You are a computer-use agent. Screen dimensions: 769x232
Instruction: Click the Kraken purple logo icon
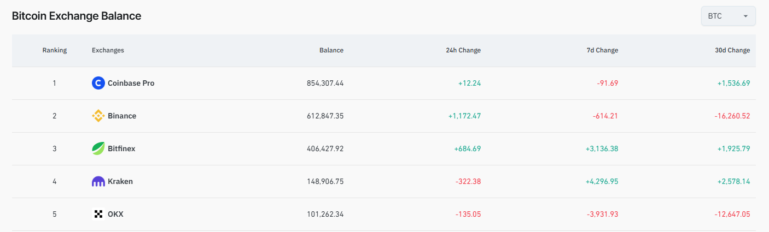(x=98, y=181)
